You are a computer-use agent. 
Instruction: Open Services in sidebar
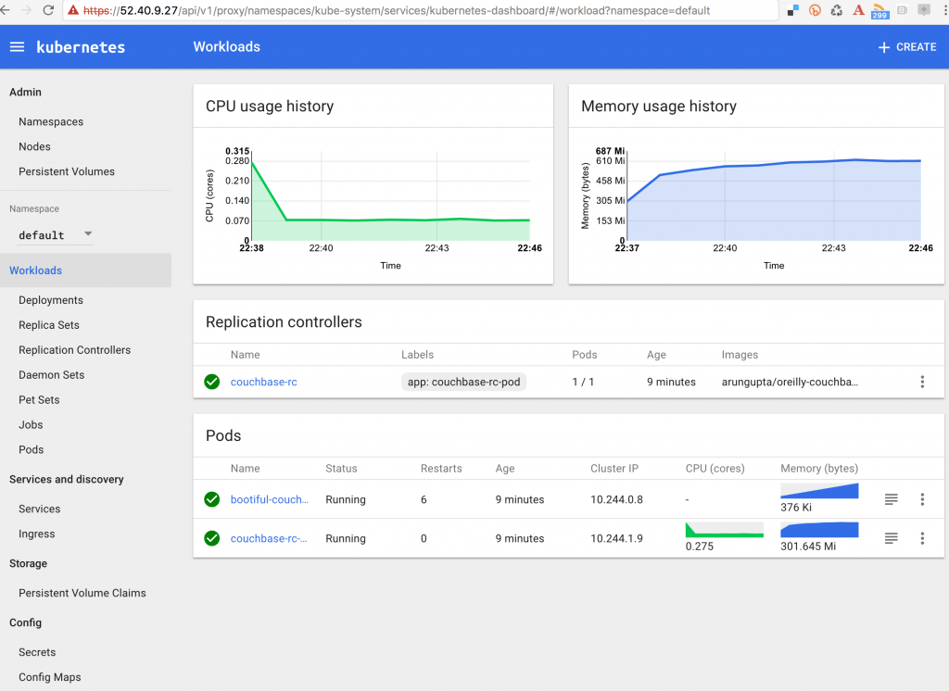tap(39, 509)
